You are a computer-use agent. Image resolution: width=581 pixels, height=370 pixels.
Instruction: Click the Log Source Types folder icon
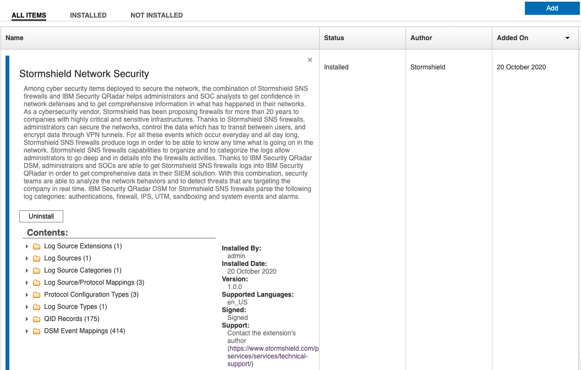(x=37, y=307)
